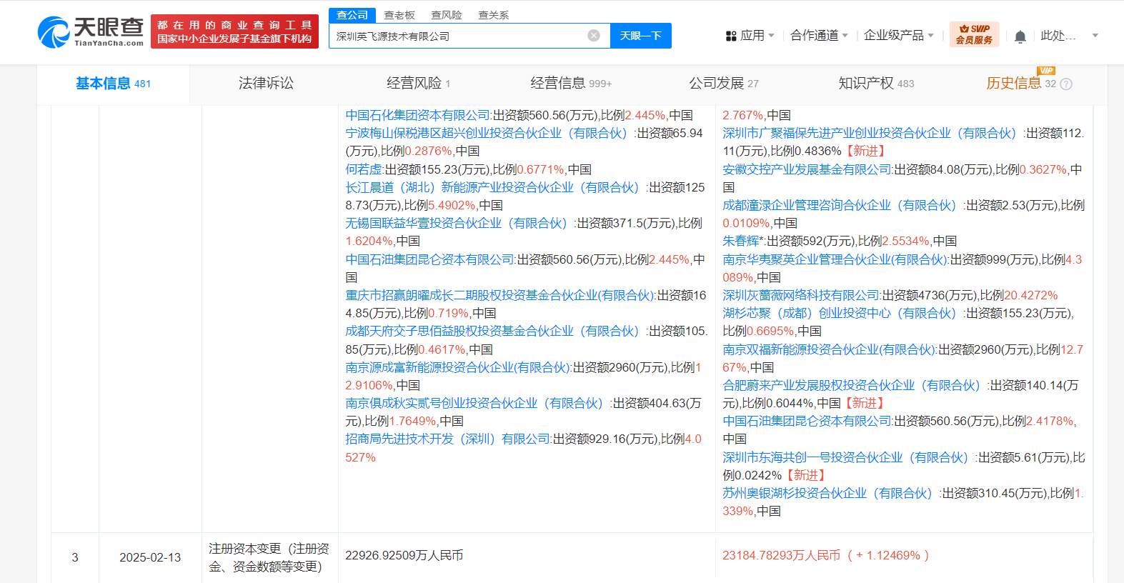
Task: Open 长江晨道（湖北）新能源产业投资合伙企业 link
Action: 492,187
